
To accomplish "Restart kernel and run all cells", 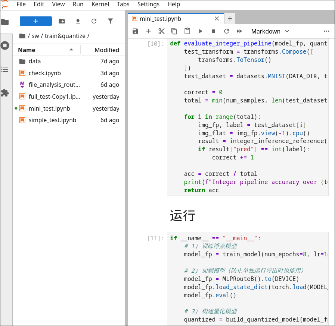I will (x=239, y=31).
